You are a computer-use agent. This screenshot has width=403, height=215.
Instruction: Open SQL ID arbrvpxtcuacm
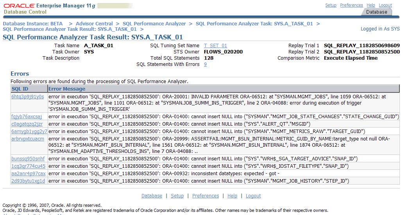(x=28, y=139)
